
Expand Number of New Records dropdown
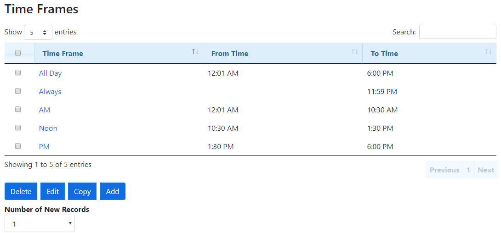[40, 224]
